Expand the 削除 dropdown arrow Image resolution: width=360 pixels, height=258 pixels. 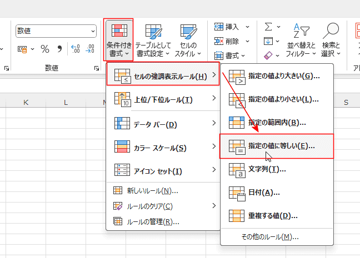(248, 41)
